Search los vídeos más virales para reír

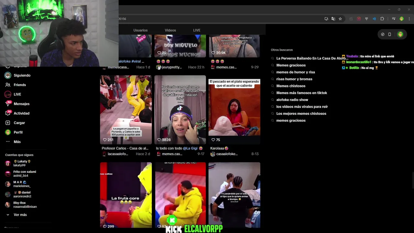click(302, 106)
